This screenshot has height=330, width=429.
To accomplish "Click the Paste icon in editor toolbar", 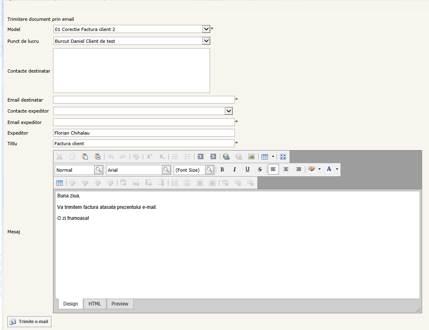I will tap(85, 157).
